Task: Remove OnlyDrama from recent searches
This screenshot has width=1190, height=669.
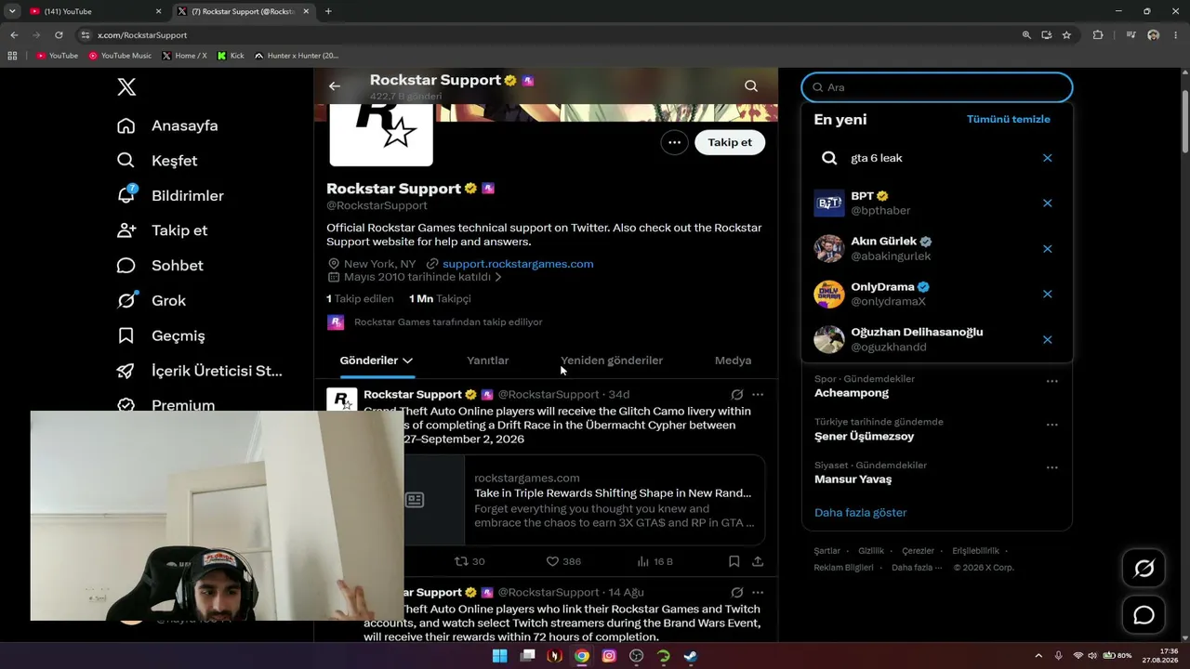Action: point(1047,295)
